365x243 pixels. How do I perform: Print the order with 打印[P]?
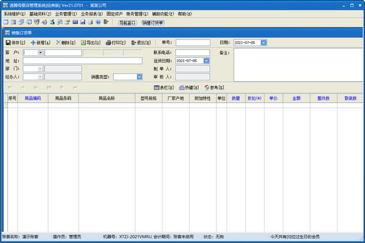[116, 43]
